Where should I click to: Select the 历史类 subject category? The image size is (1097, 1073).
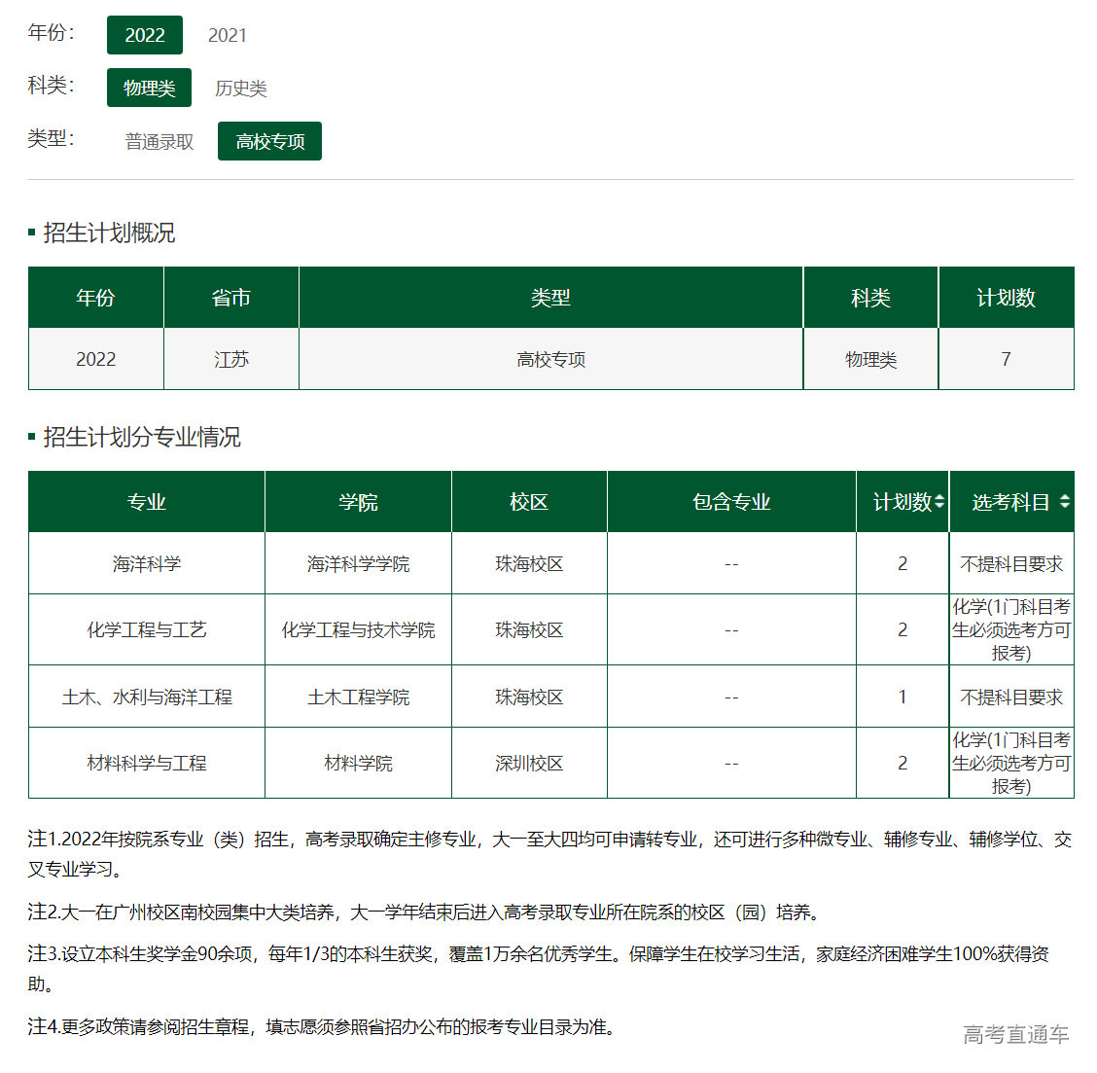point(242,88)
